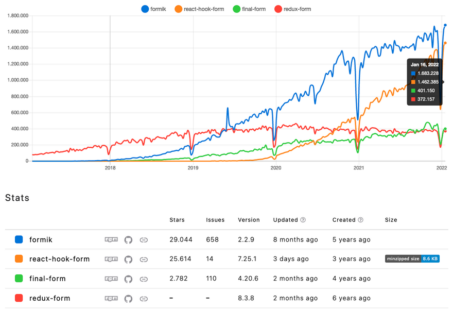The image size is (453, 312).
Task: Click the blue formik color swatch in stats
Action: click(19, 239)
